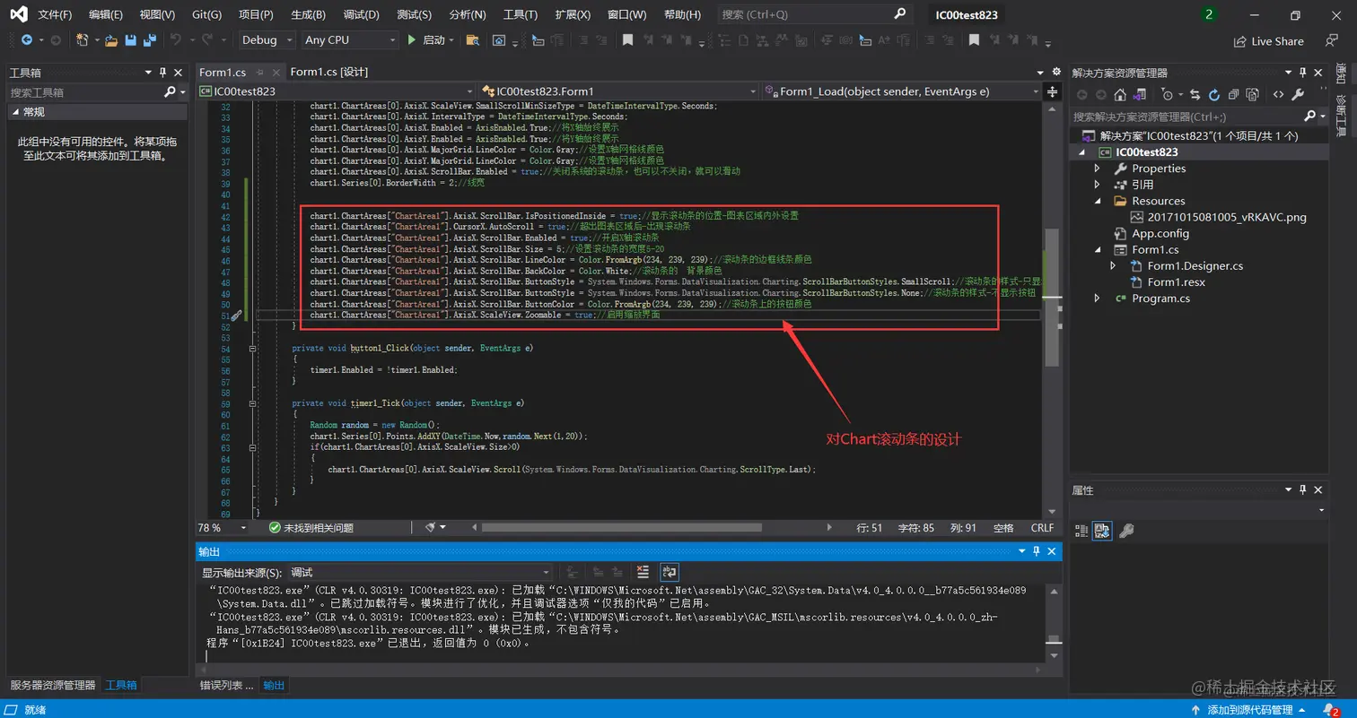The image size is (1357, 718).
Task: Expand the 引用 references node
Action: point(1097,185)
